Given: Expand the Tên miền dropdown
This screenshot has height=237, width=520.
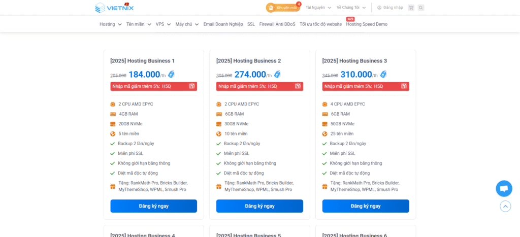Looking at the screenshot, I should coord(139,24).
